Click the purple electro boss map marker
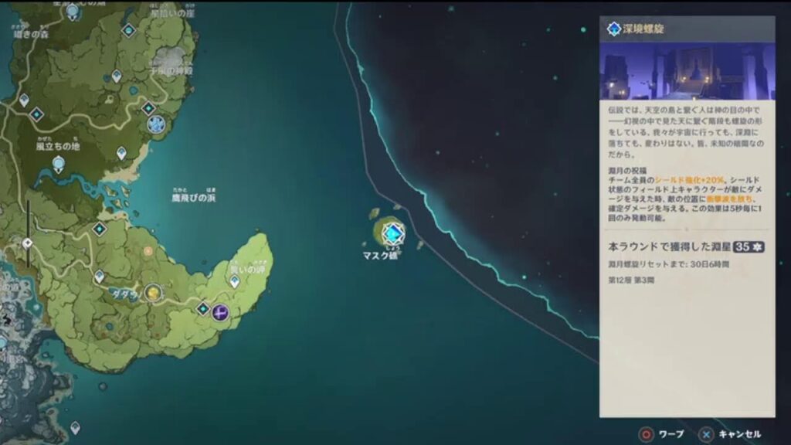 click(220, 312)
